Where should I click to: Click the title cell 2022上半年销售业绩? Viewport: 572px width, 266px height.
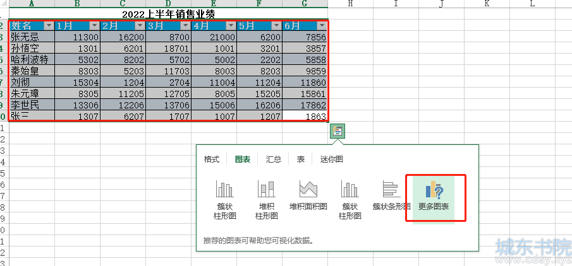(x=168, y=14)
